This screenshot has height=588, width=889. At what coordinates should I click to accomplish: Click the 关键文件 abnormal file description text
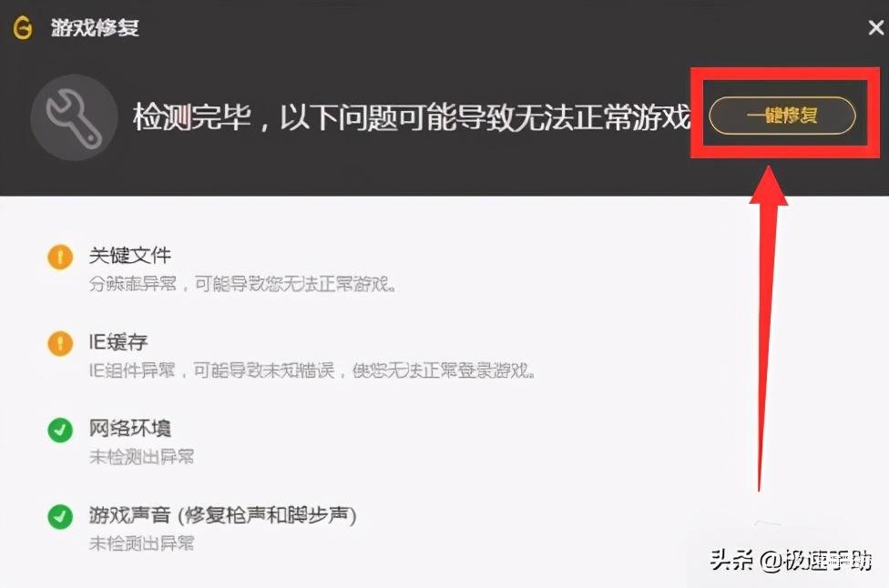point(242,284)
